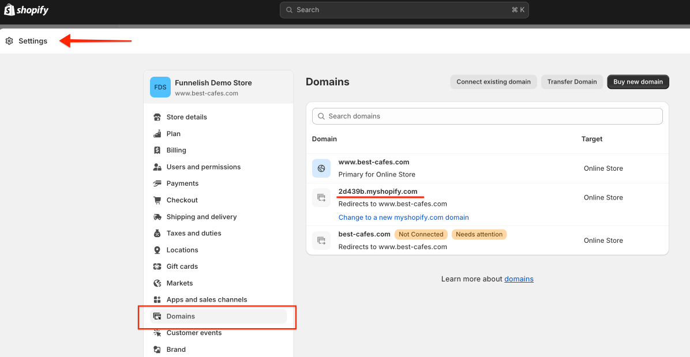
Task: Click the redirect icon beside 2d439b.myshopify.com
Action: tap(321, 198)
